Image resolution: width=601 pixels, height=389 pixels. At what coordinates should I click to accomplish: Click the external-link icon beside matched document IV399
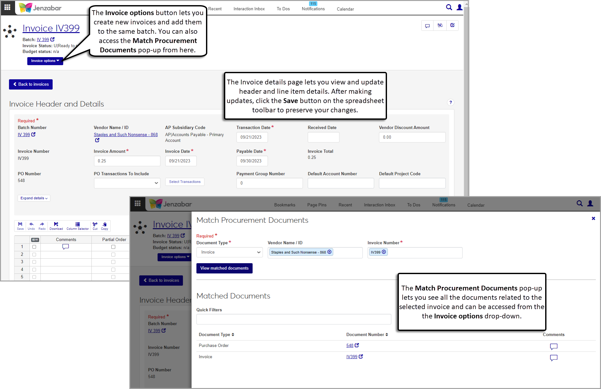point(361,357)
